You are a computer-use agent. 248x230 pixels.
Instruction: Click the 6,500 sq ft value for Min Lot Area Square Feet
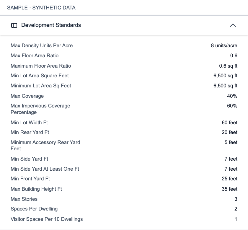click(225, 76)
